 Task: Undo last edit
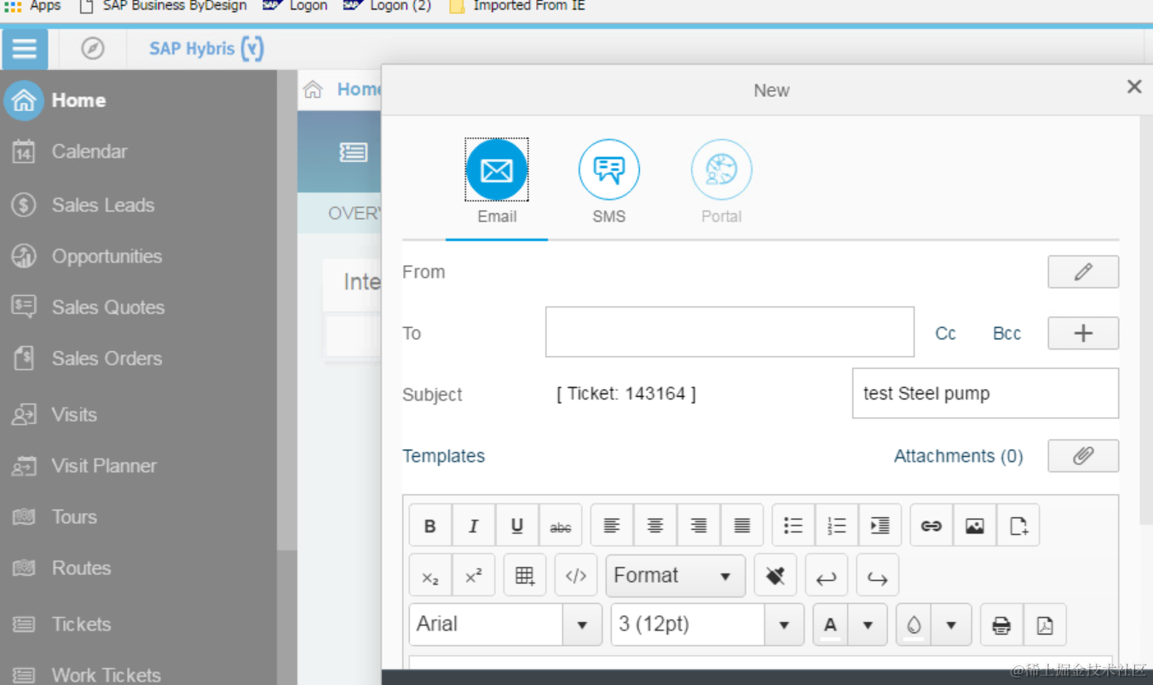[x=827, y=576]
